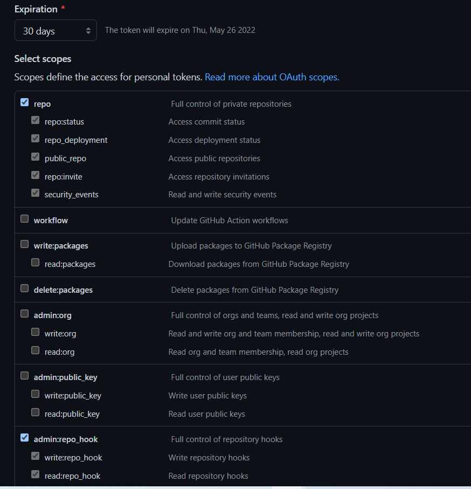471x489 pixels.
Task: Toggle the public_repo checkbox
Action: [36, 157]
